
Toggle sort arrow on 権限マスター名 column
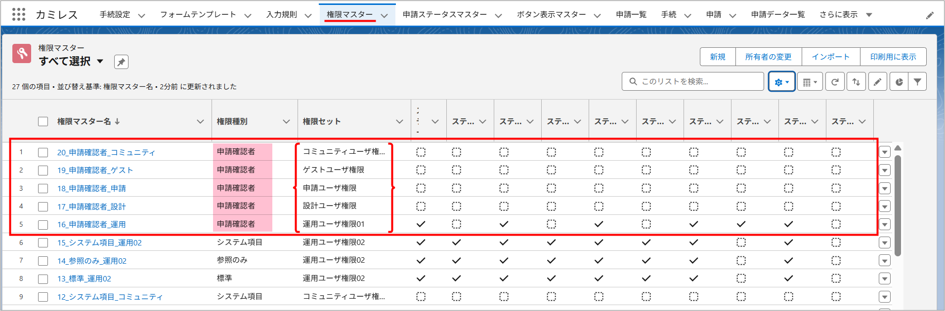(117, 121)
